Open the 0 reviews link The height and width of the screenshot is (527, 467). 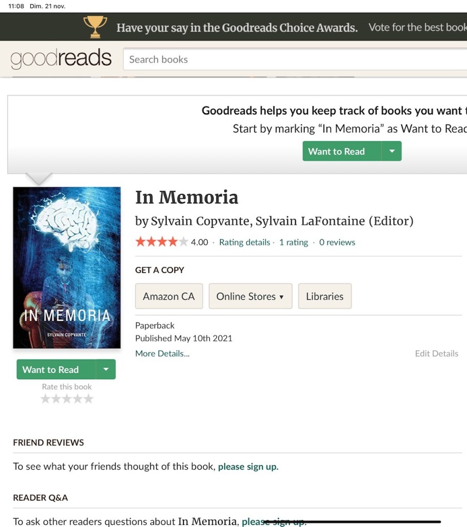point(337,242)
